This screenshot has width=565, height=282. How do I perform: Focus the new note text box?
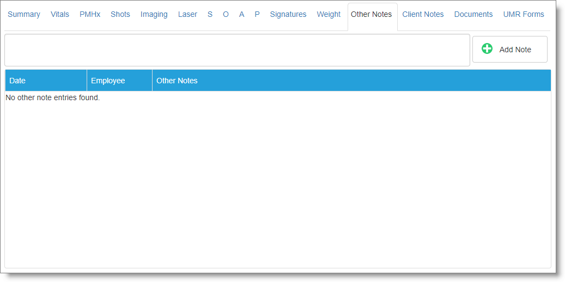click(x=237, y=50)
